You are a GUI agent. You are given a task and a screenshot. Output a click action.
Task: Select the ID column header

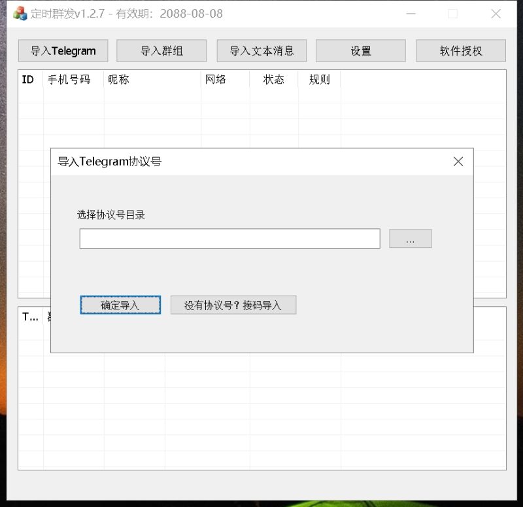click(x=27, y=80)
